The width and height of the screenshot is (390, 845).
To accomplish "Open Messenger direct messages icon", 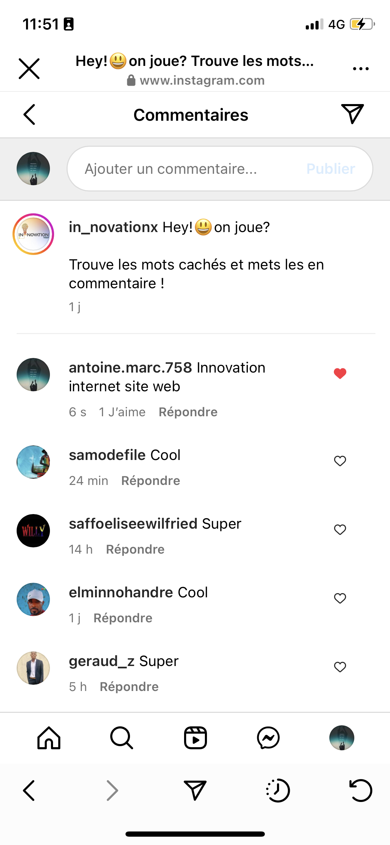I will (268, 738).
